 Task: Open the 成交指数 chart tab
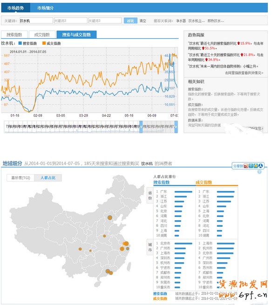click(x=42, y=34)
